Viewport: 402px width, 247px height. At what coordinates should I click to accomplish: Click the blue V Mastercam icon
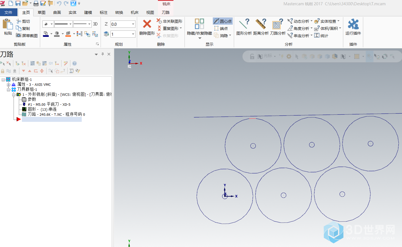(x=73, y=3)
